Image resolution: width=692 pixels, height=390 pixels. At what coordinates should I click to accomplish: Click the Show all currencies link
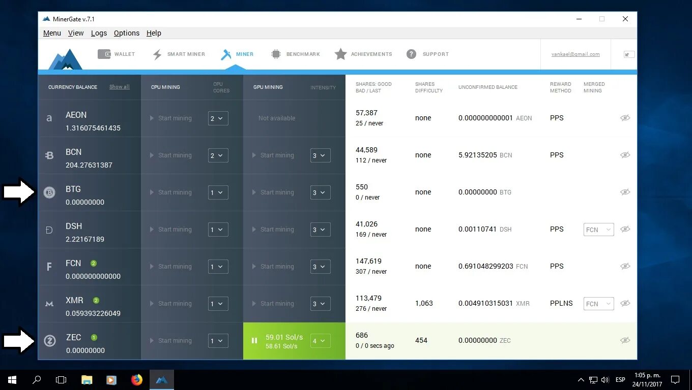(120, 87)
